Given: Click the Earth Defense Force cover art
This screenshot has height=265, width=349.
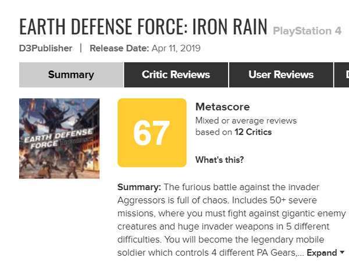Looking at the screenshot, I should point(59,138).
